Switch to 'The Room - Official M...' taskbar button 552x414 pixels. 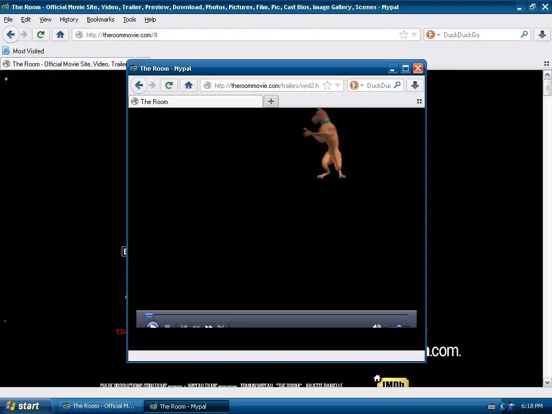99,406
